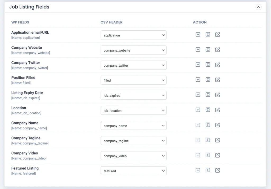Click the sigma icon in Company Tagline row

(x=208, y=140)
